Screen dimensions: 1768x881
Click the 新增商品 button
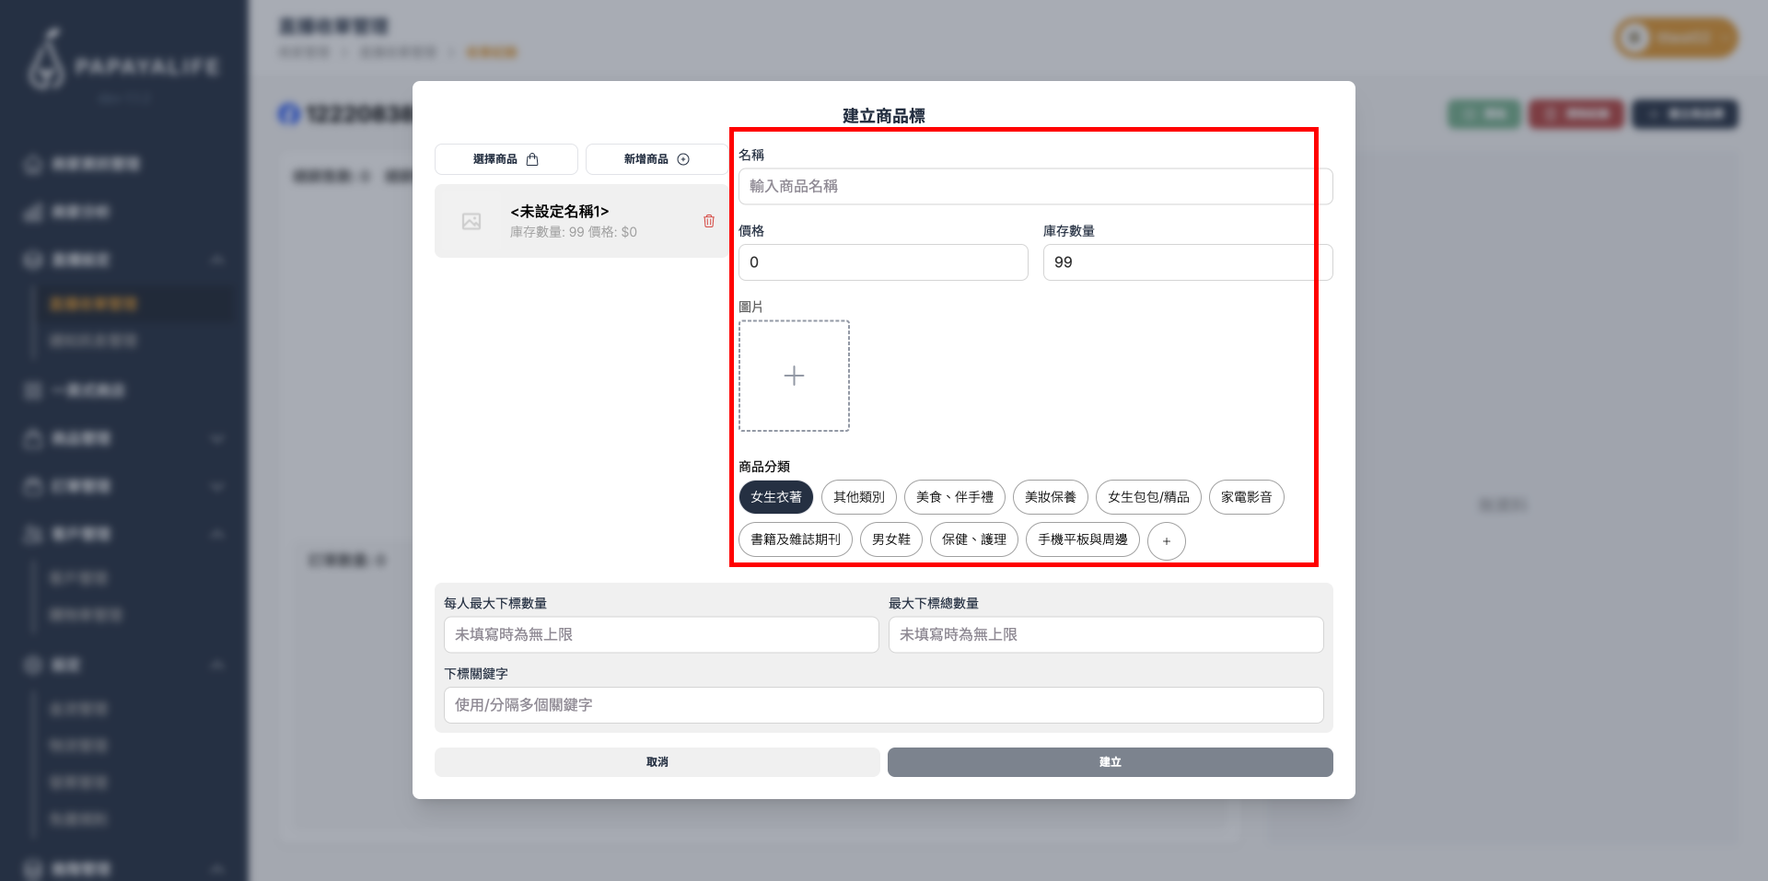click(656, 159)
